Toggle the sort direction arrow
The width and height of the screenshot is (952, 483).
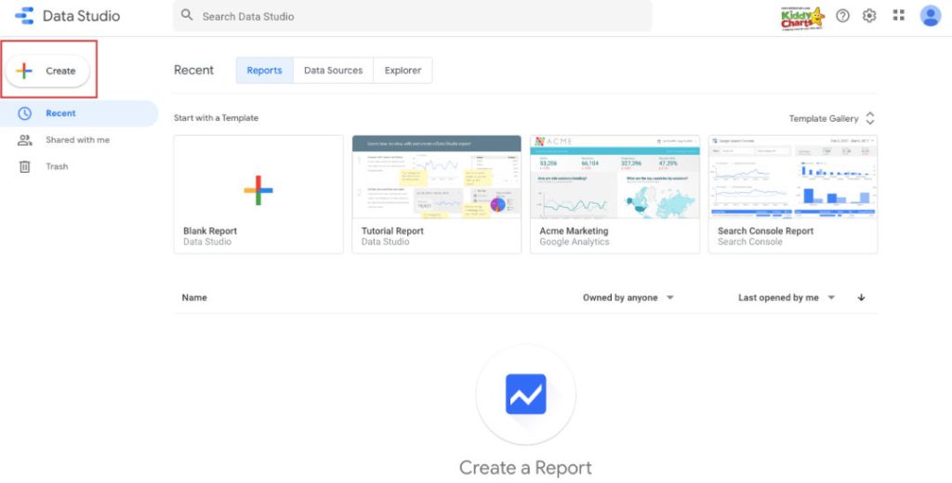point(861,297)
